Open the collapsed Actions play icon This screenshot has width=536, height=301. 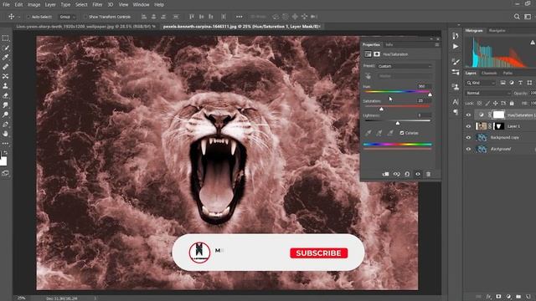point(456,46)
